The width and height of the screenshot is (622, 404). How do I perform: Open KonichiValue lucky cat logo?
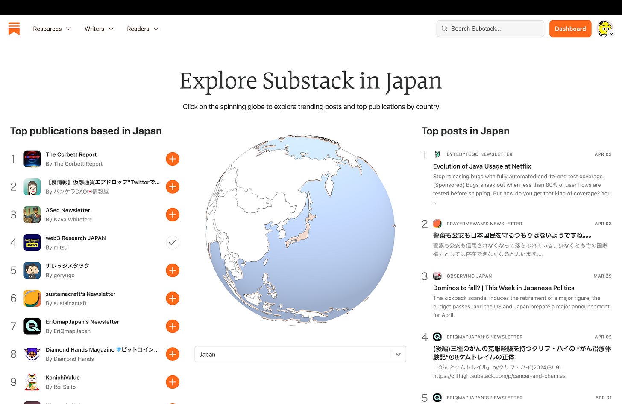[32, 382]
